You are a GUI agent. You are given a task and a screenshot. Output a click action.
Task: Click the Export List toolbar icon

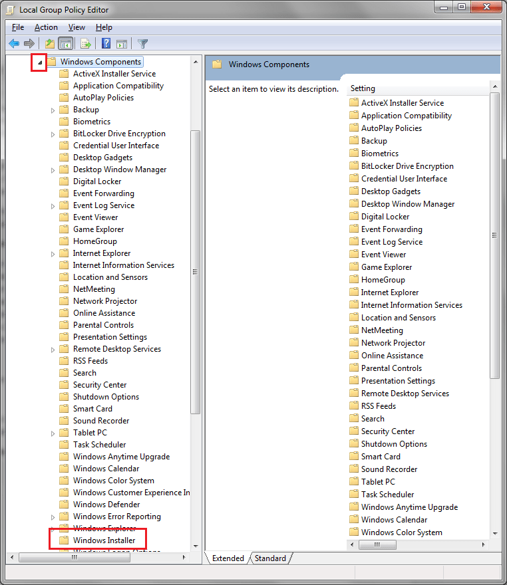click(x=86, y=44)
